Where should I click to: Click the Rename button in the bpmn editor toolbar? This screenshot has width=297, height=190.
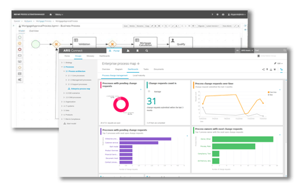[x=140, y=26]
